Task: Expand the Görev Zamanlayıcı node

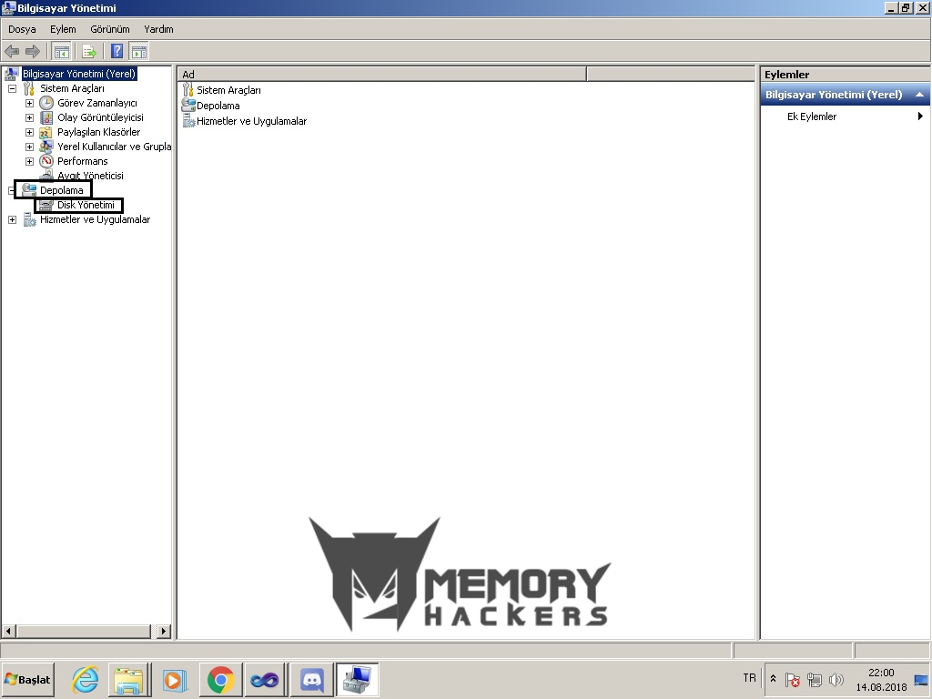Action: point(29,103)
